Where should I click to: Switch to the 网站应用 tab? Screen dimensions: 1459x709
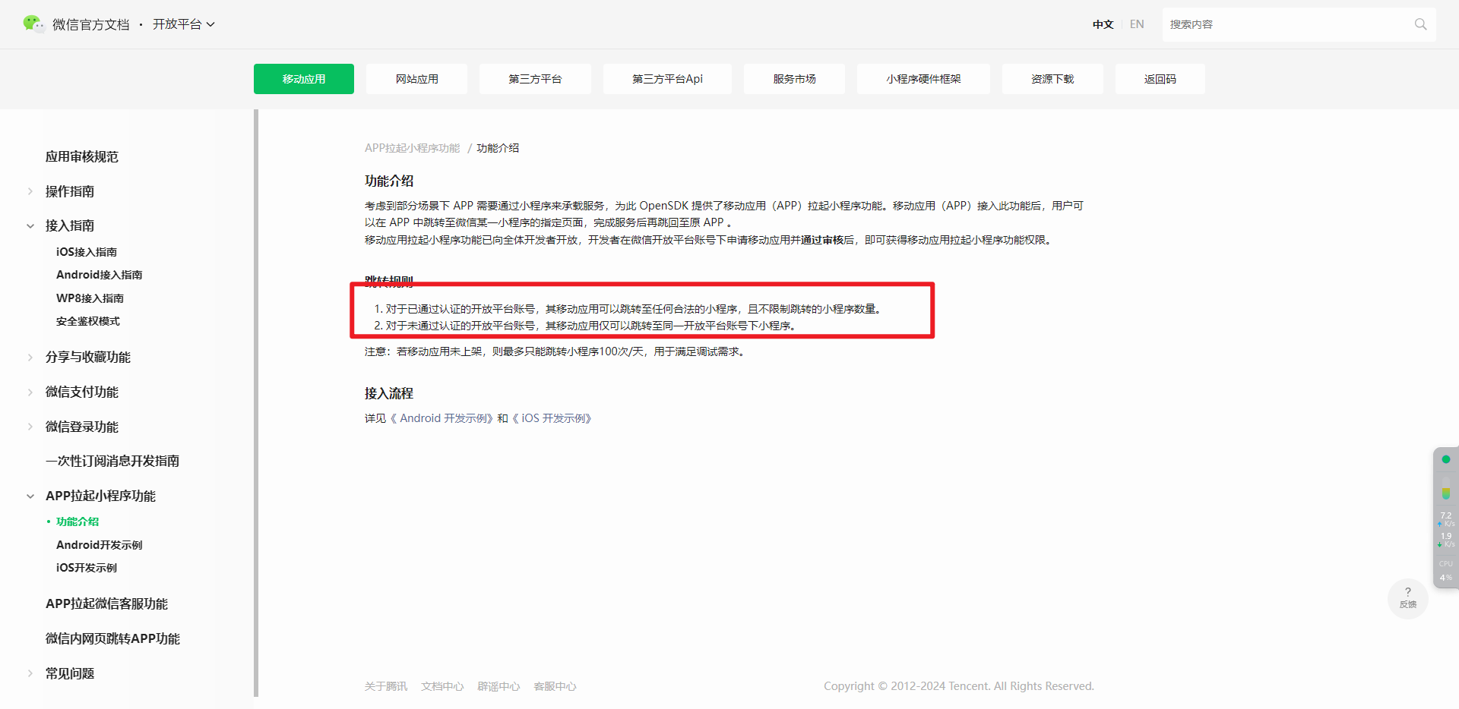416,79
